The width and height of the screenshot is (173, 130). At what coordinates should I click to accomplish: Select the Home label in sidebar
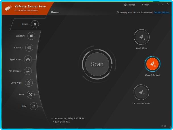[x=25, y=24]
